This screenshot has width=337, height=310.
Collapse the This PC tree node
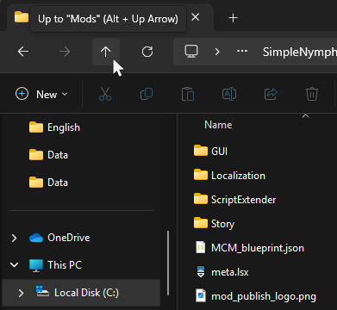[14, 265]
